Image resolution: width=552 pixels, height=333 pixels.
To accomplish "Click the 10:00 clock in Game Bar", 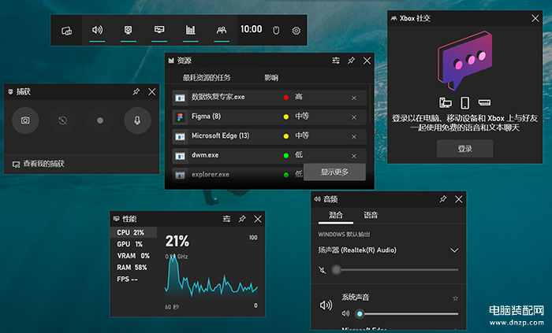I will [x=251, y=29].
